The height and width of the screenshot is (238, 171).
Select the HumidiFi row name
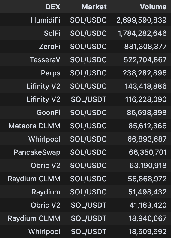(x=46, y=20)
